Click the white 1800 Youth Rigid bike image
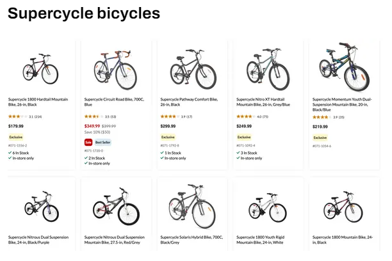 point(266,206)
